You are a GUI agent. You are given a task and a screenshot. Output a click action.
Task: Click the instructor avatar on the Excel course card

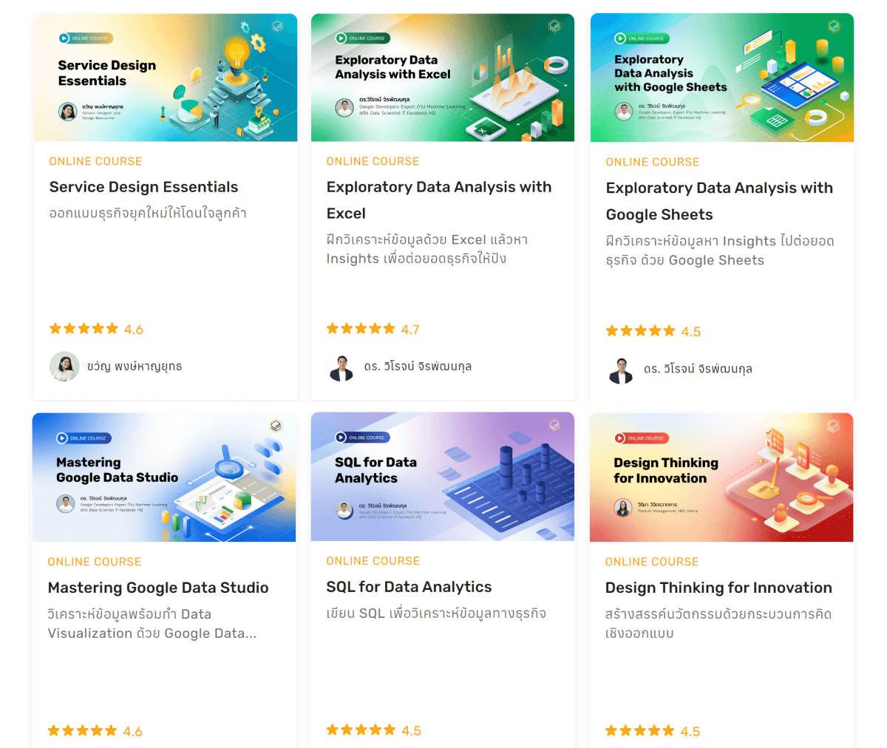click(x=341, y=367)
